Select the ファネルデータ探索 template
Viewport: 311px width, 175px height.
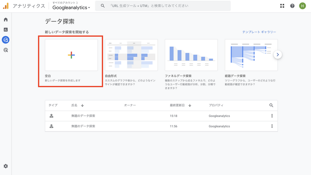tap(191, 55)
